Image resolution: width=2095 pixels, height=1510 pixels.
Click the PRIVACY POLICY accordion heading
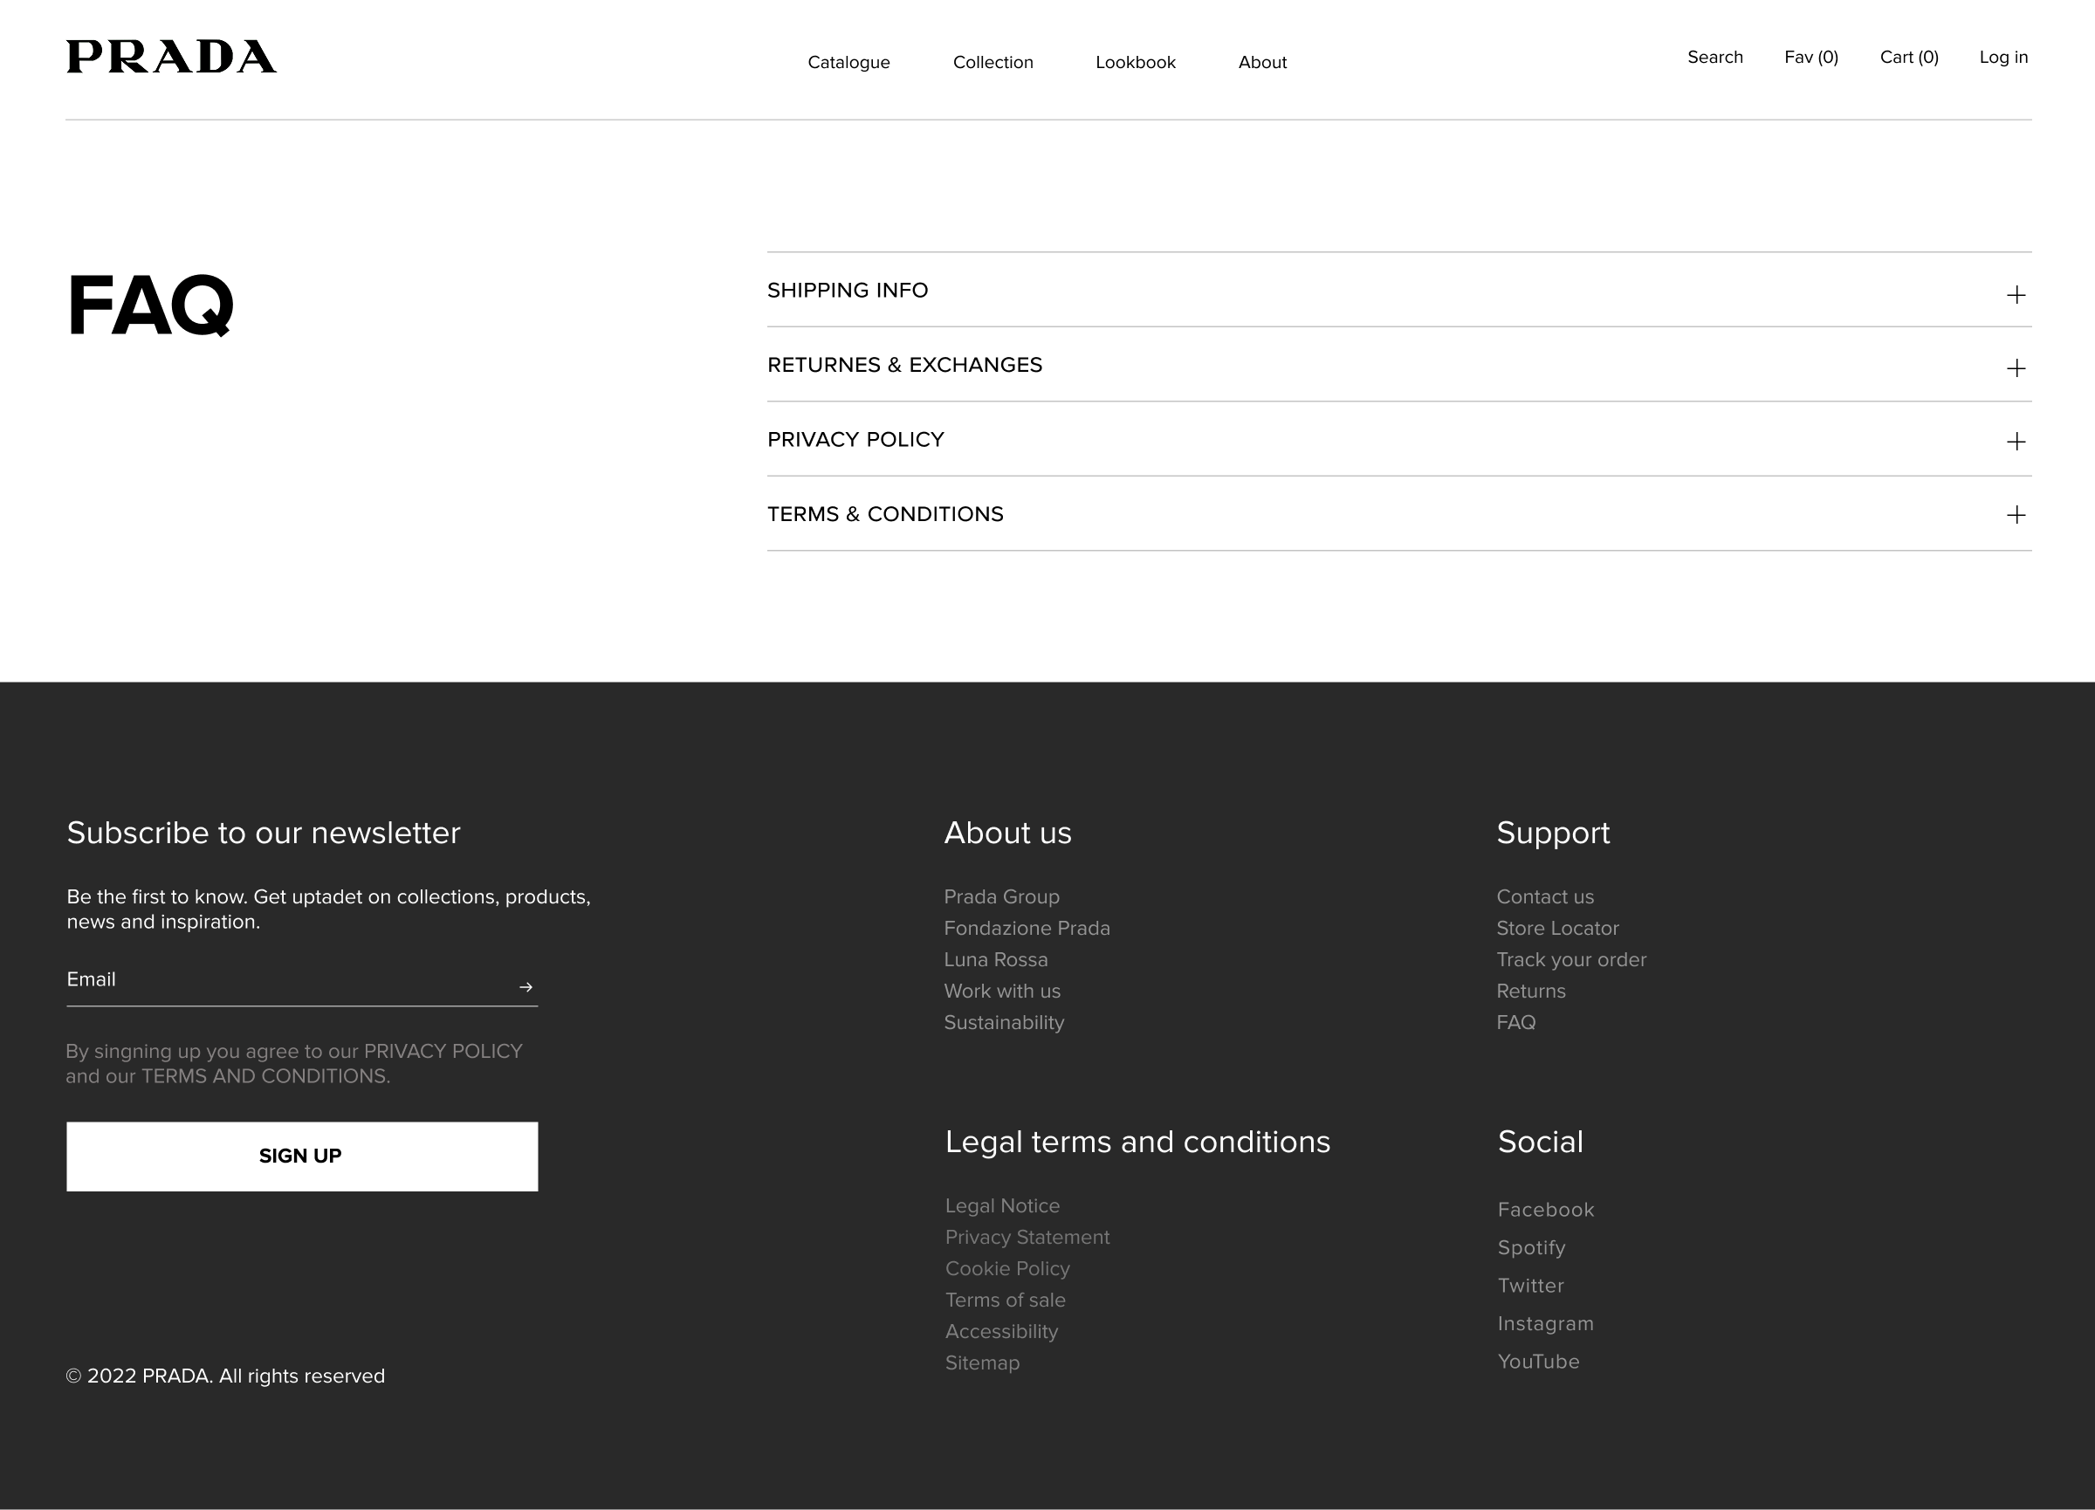(855, 440)
